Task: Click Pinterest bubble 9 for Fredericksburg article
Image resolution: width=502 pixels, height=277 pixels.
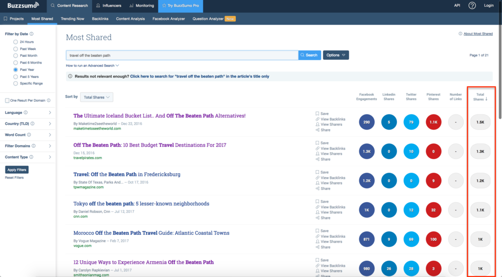Action: (x=433, y=181)
